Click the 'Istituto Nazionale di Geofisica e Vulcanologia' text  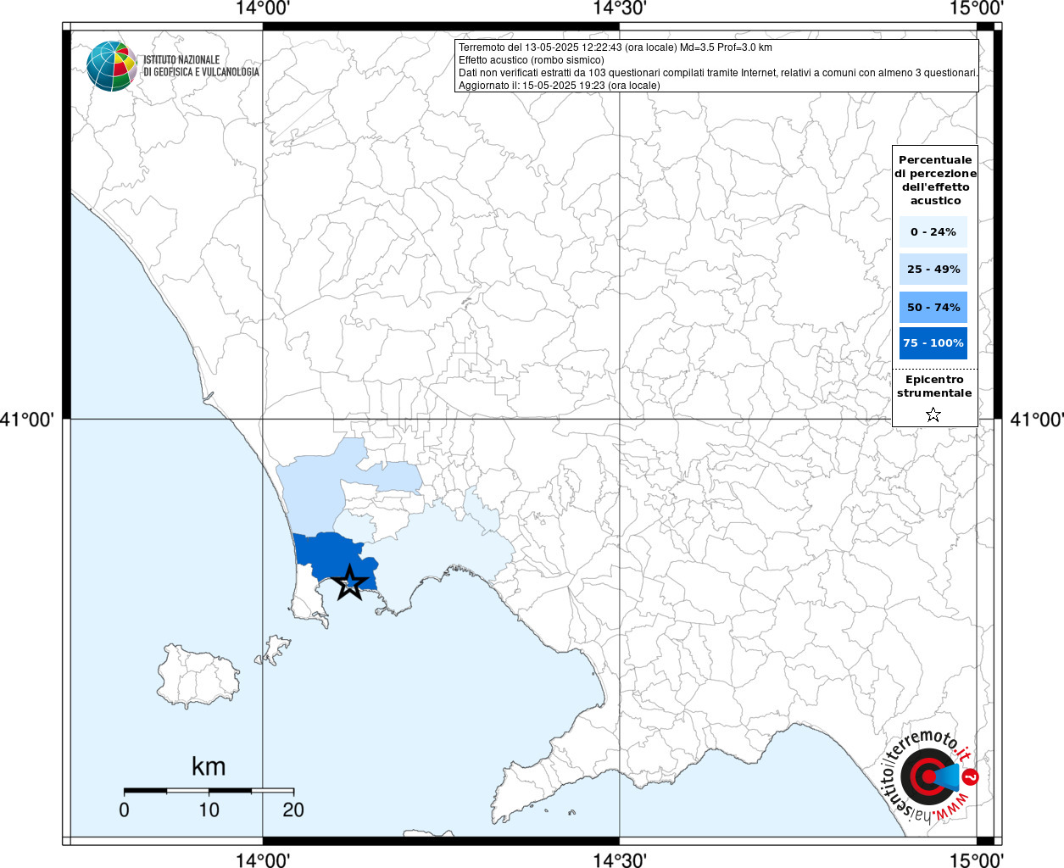click(x=201, y=66)
